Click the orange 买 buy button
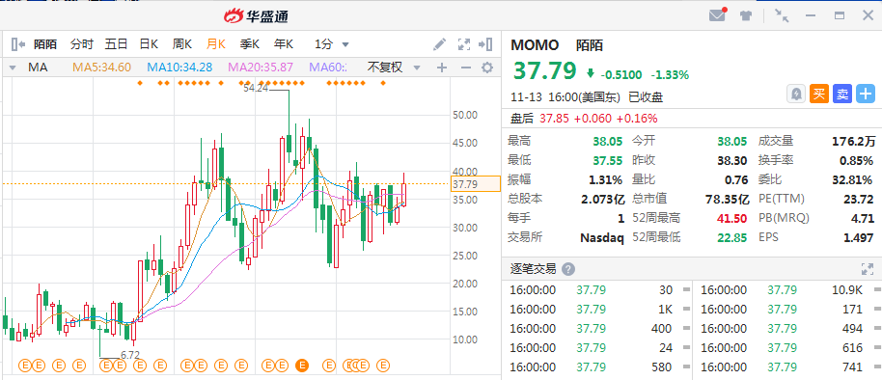The image size is (882, 380). pyautogui.click(x=819, y=94)
